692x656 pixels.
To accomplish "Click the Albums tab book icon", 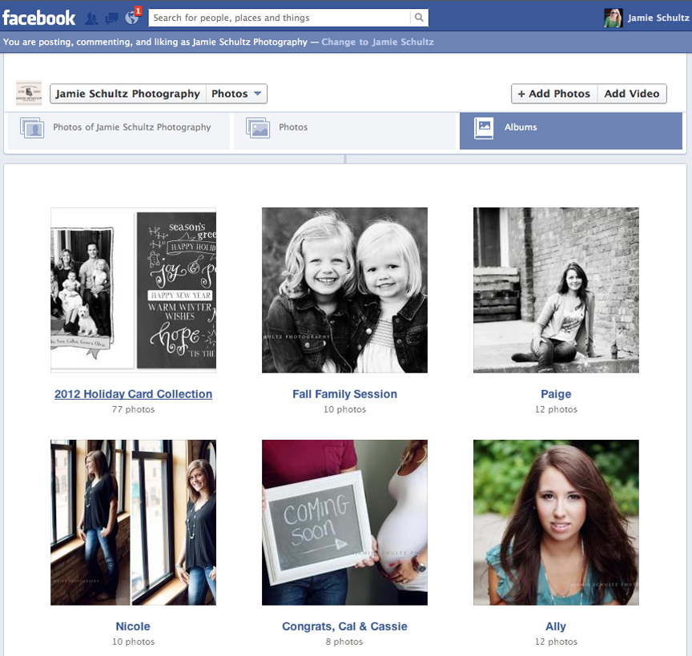I will click(484, 127).
